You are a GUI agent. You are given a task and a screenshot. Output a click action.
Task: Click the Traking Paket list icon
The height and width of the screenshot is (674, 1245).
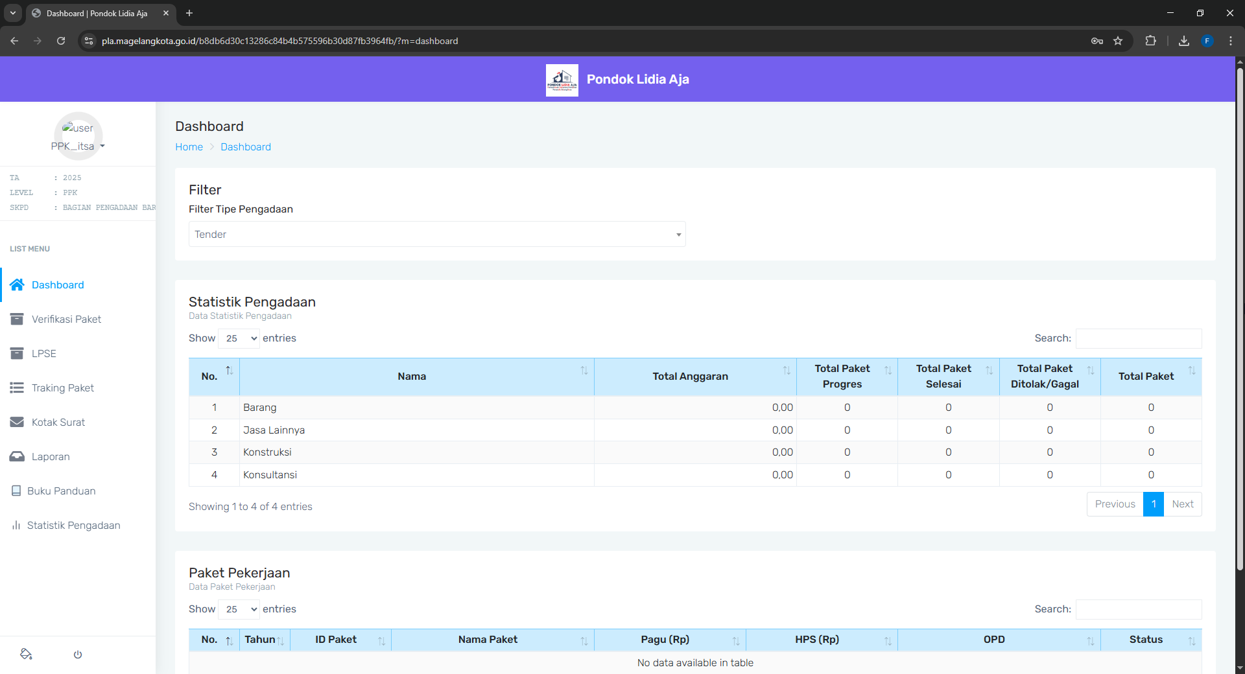coord(18,388)
